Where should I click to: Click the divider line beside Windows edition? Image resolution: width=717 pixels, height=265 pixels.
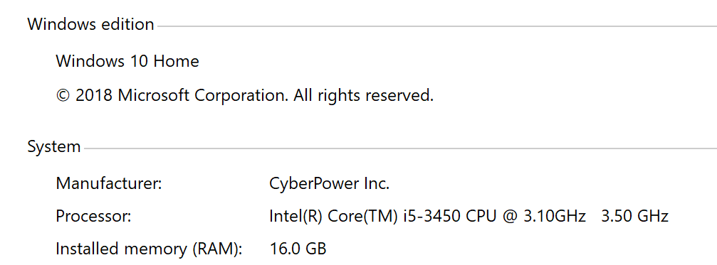coord(437,26)
